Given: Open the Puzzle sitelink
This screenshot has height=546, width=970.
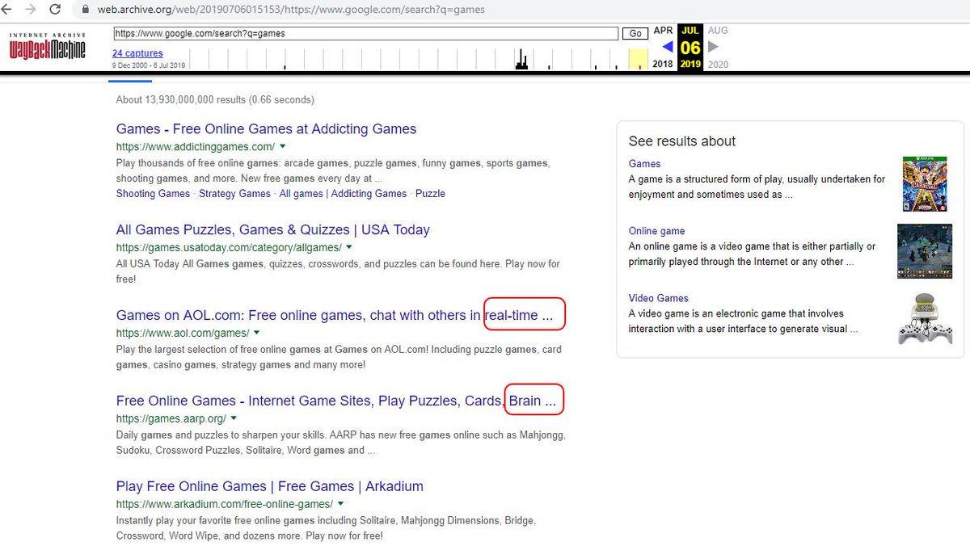Looking at the screenshot, I should tap(430, 194).
